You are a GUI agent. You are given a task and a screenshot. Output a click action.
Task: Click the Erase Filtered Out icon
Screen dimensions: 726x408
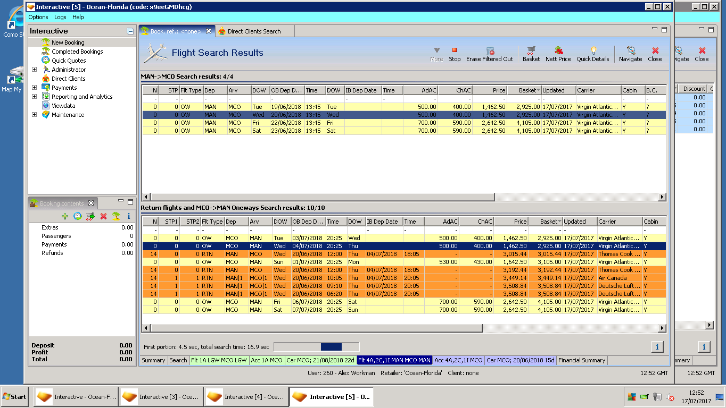click(x=490, y=51)
